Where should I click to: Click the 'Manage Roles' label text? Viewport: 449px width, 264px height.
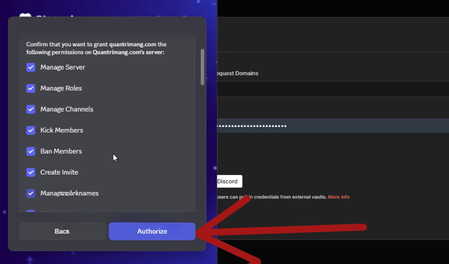pyautogui.click(x=61, y=88)
